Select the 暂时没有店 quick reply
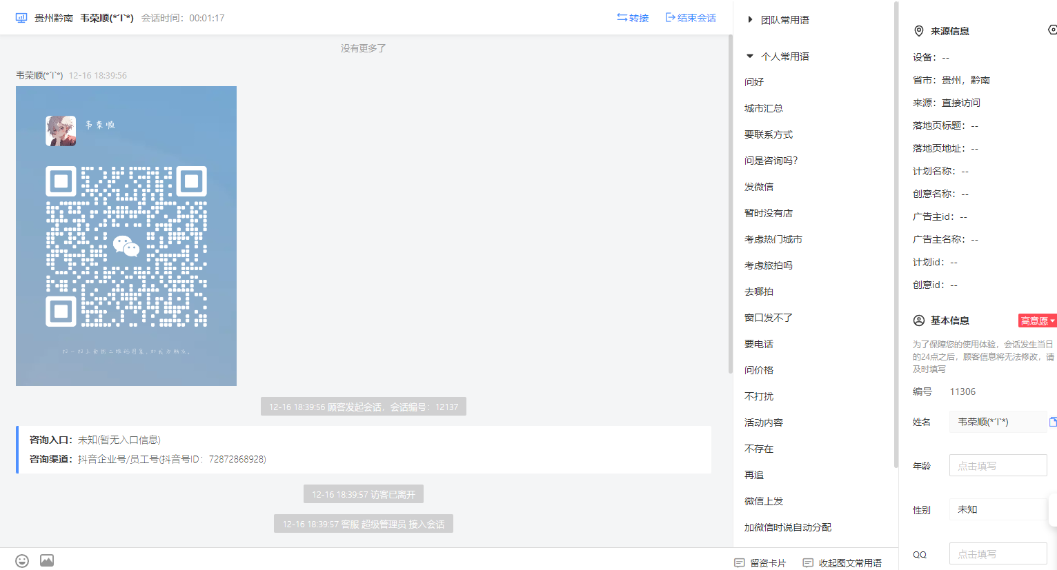The image size is (1057, 570). [769, 213]
